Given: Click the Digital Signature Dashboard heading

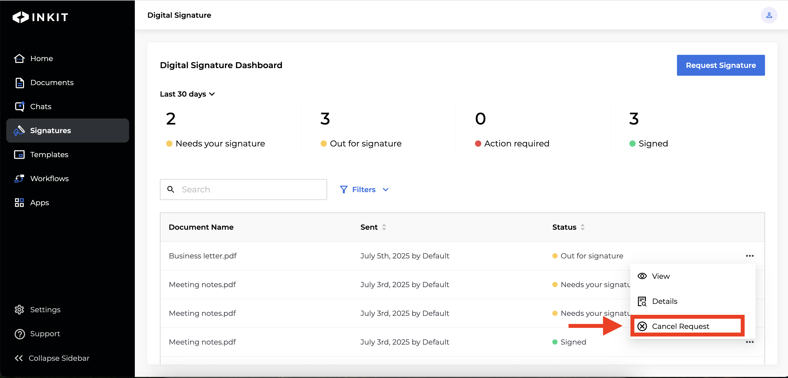Looking at the screenshot, I should pos(221,65).
